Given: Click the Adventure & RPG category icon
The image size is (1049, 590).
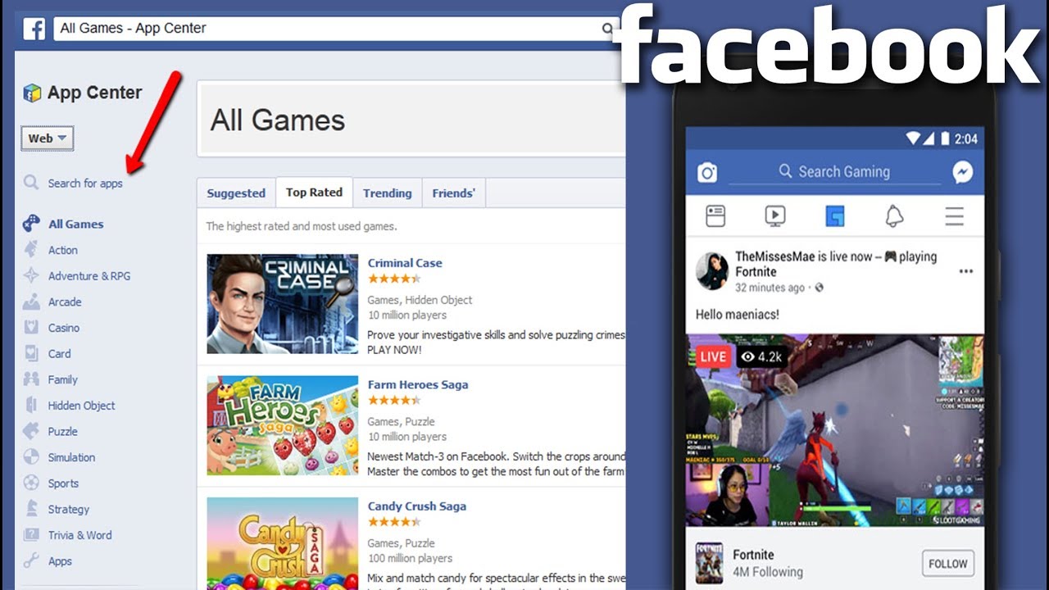Looking at the screenshot, I should (x=31, y=275).
